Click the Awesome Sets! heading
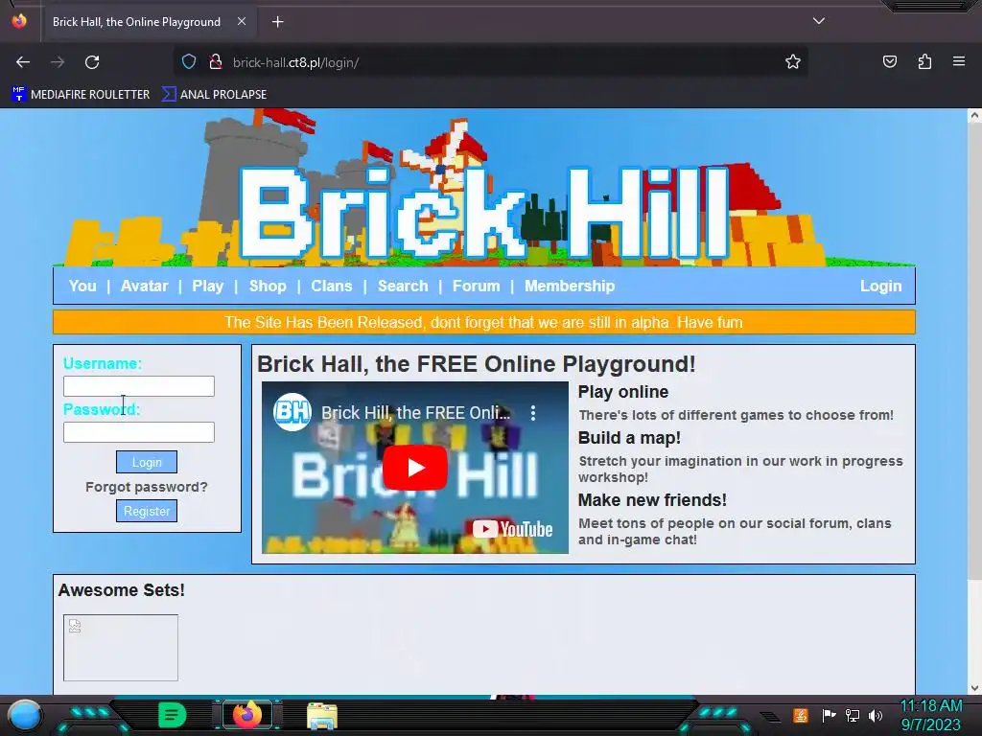Screen dimensions: 982x736 [122, 590]
